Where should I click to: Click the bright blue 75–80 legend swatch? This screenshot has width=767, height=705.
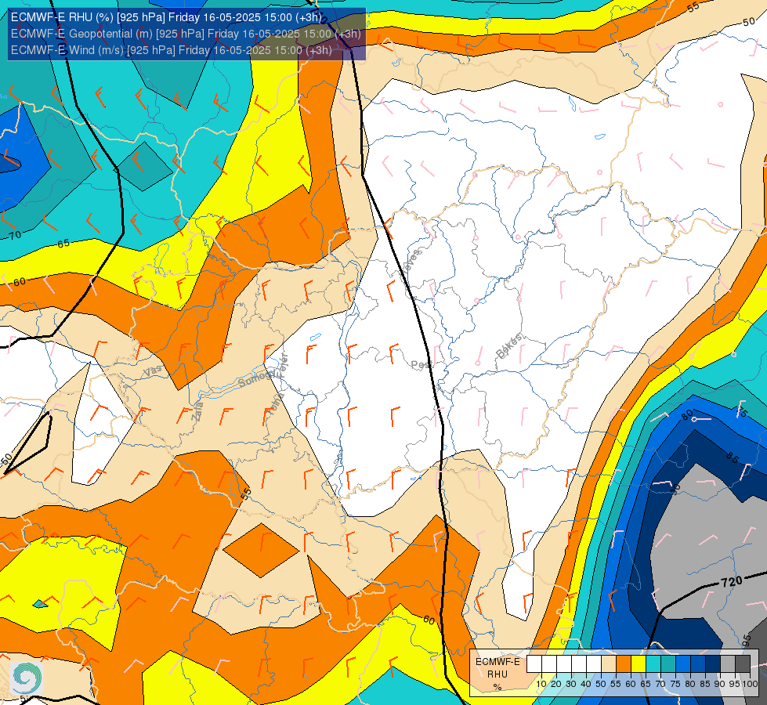point(683,664)
